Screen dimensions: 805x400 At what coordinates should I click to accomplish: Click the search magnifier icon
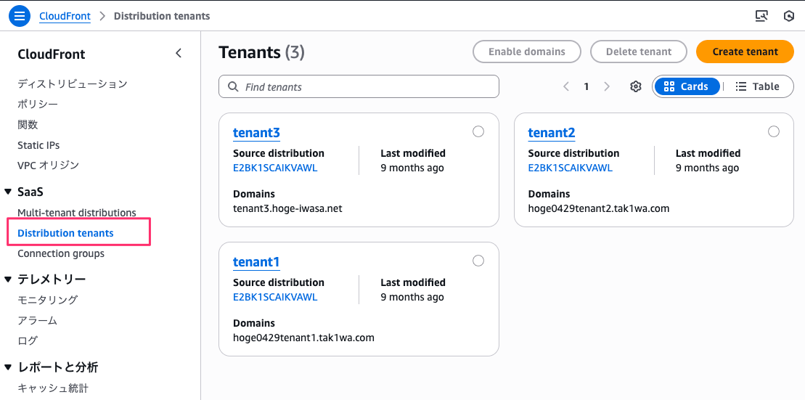point(232,87)
